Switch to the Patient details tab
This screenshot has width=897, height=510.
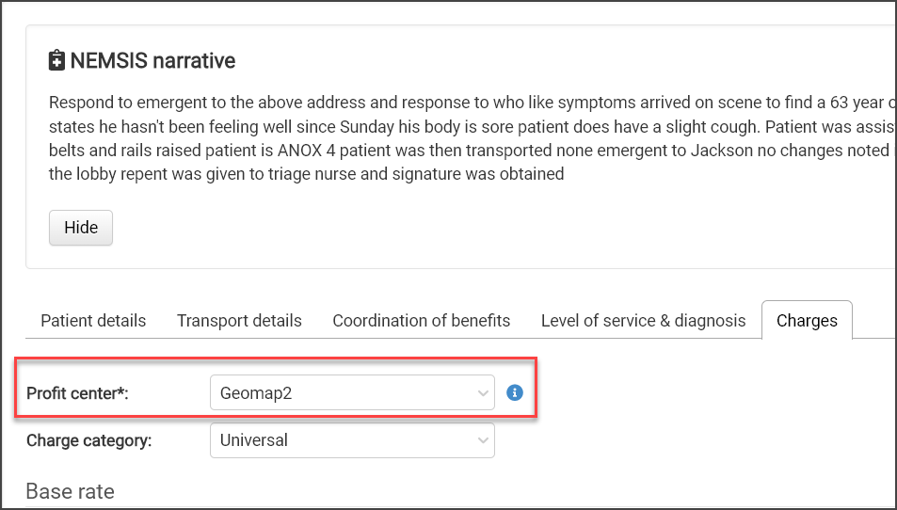(93, 321)
